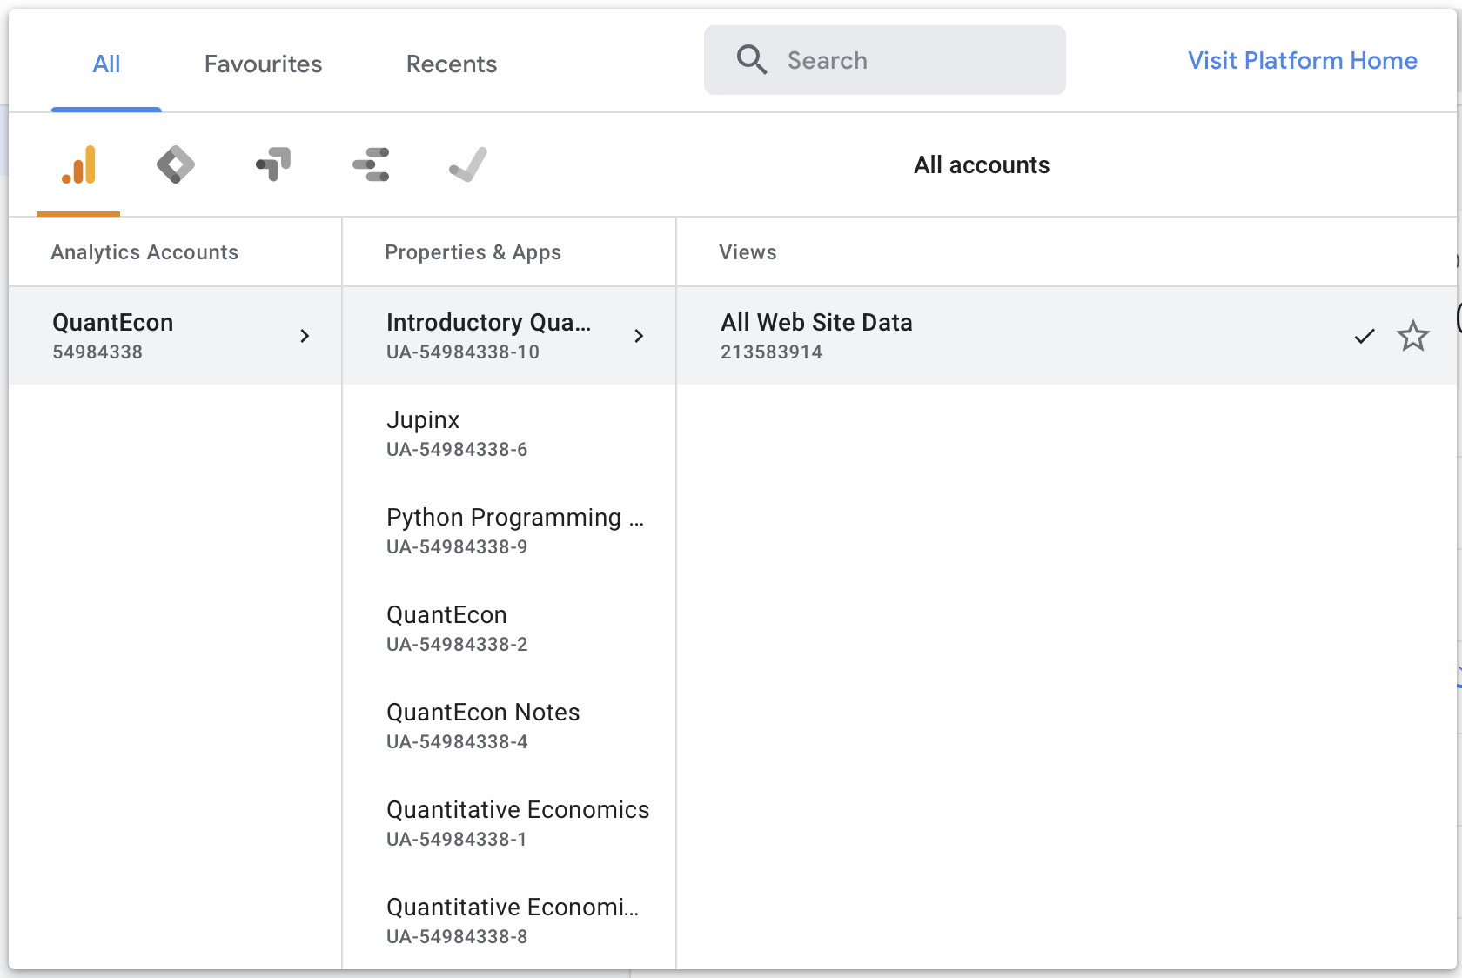
Task: Click the view ID 213583914
Action: click(x=771, y=352)
